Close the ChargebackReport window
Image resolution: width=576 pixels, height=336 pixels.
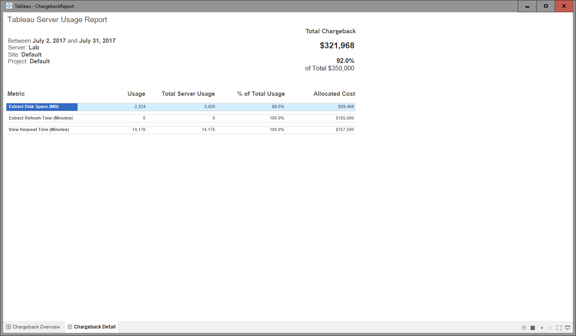[564, 6]
